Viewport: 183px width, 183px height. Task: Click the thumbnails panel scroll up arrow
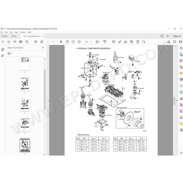pyautogui.click(x=45, y=59)
